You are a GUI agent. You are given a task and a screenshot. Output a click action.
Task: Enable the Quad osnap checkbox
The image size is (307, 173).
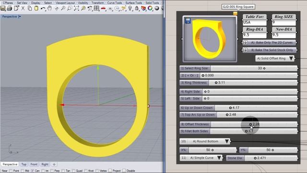click(73, 171)
